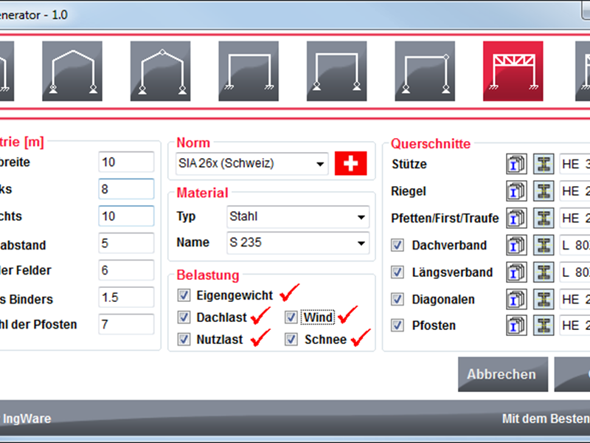
Task: Open profile library icon for Diagonalen
Action: [516, 300]
